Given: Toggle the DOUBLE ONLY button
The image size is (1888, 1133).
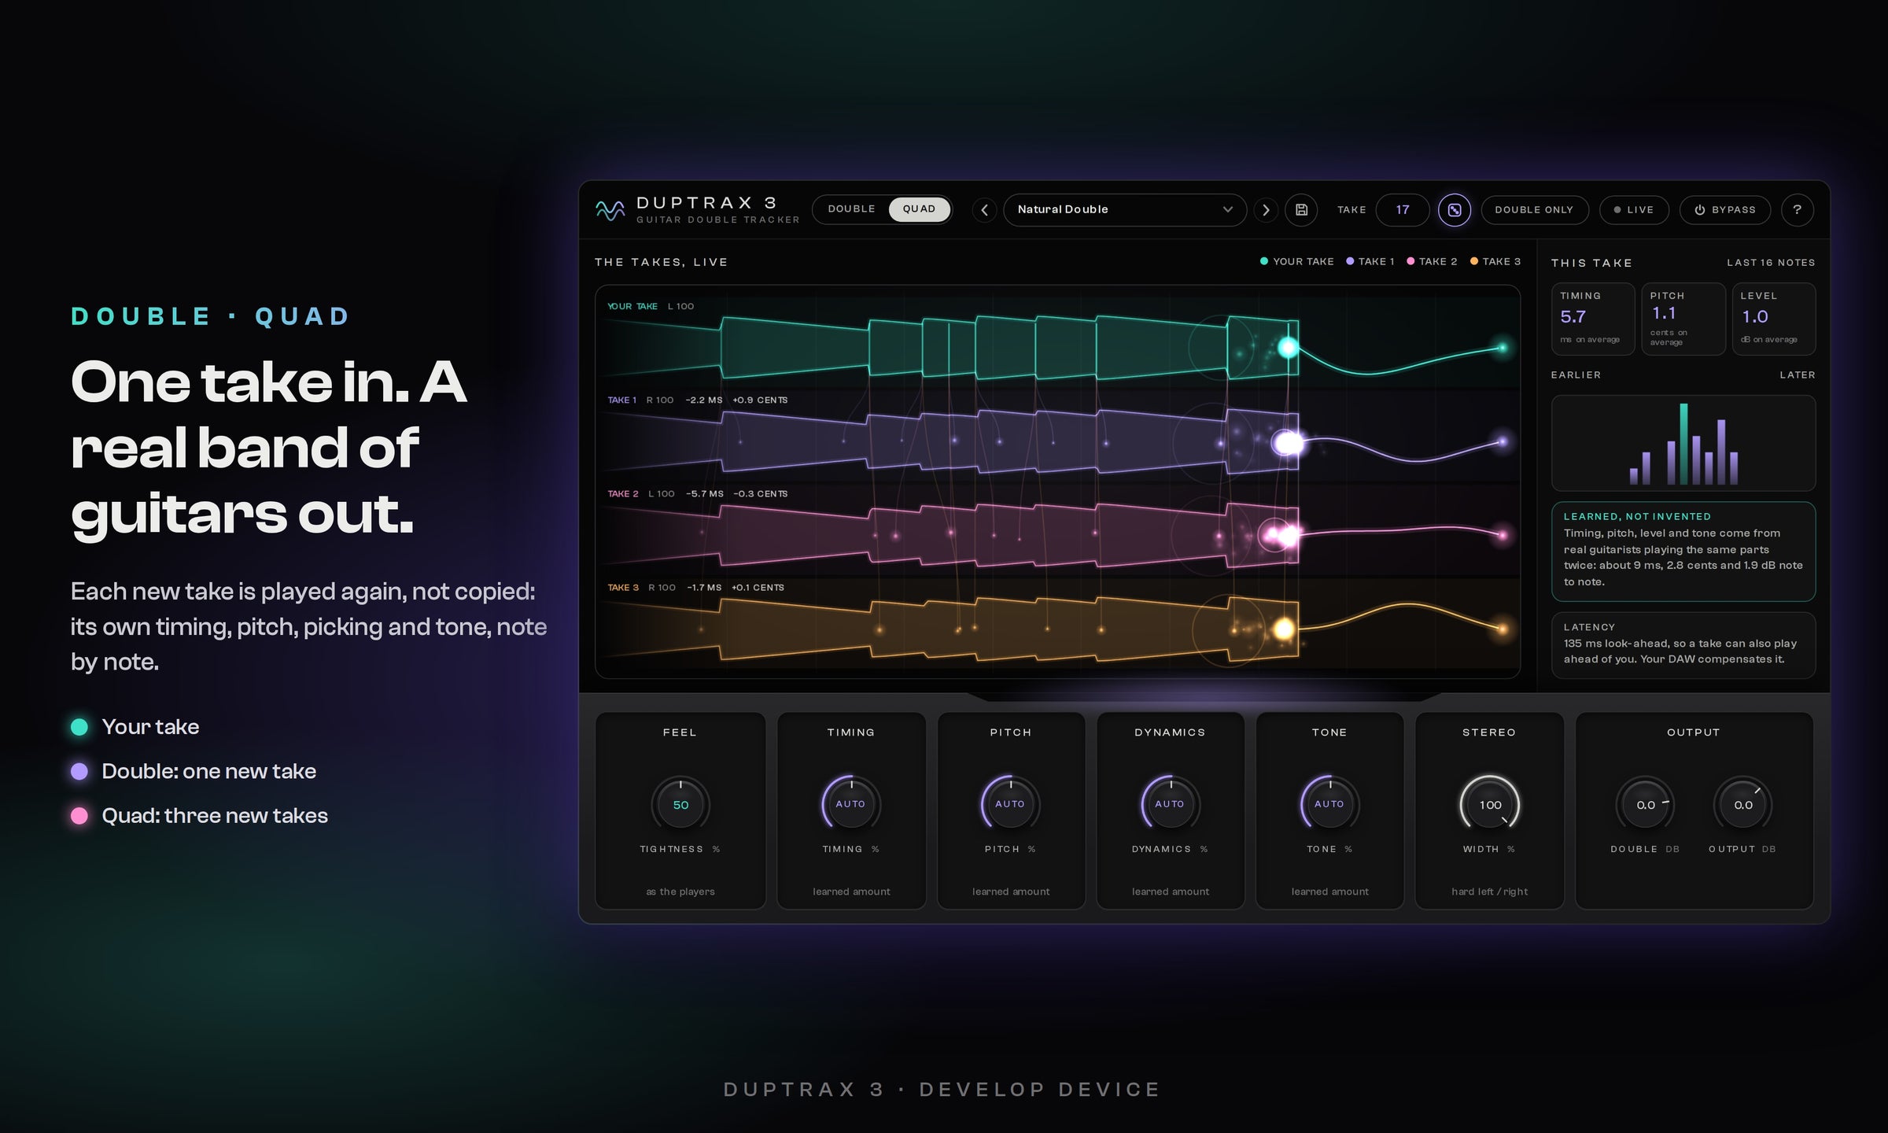Looking at the screenshot, I should click(x=1534, y=210).
